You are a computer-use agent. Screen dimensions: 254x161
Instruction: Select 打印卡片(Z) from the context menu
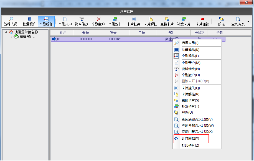190,145
